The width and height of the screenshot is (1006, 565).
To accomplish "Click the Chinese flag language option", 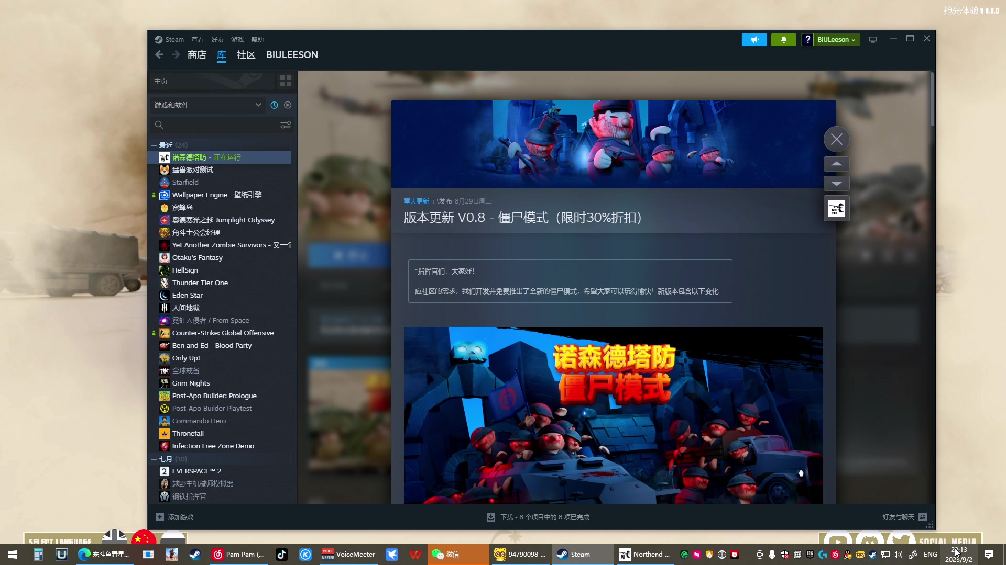I will point(144,537).
